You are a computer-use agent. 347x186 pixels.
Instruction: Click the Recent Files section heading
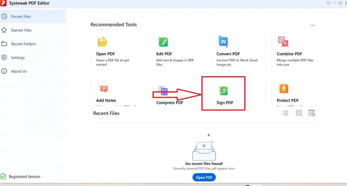[106, 113]
